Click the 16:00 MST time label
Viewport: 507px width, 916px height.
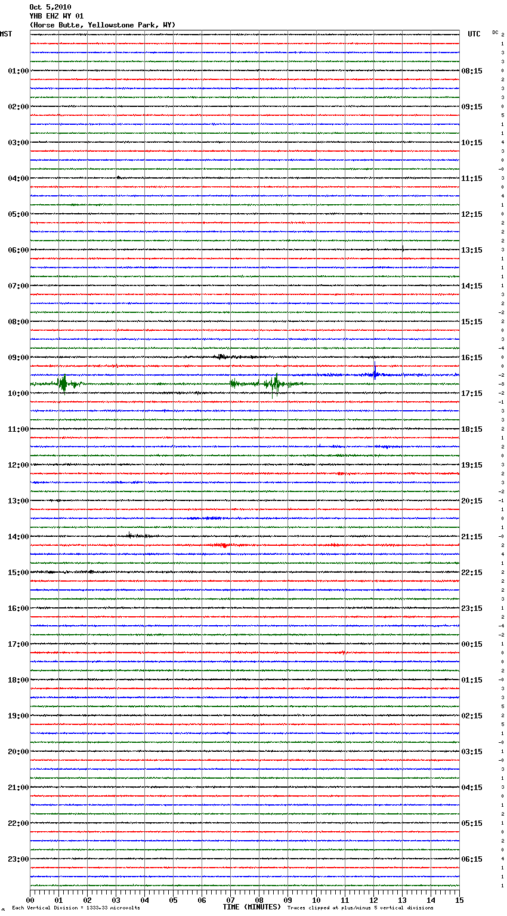click(18, 608)
